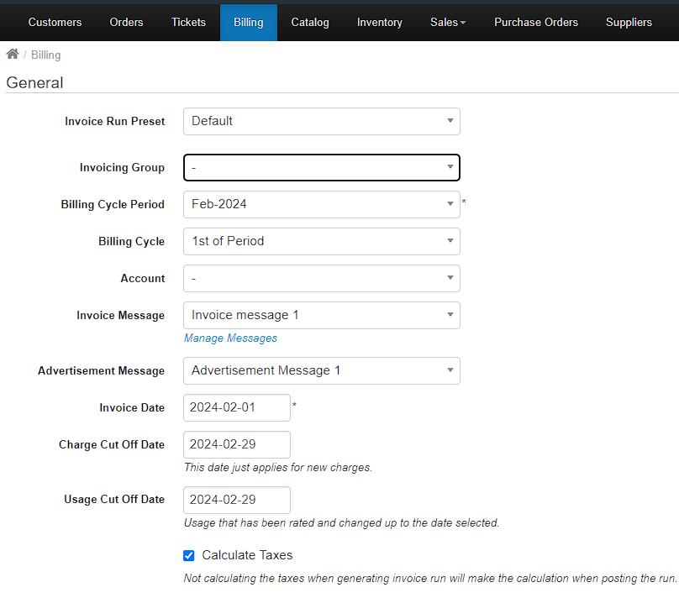The image size is (679, 598).
Task: Click the 'Not calculating the taxes' note
Action: coord(430,578)
